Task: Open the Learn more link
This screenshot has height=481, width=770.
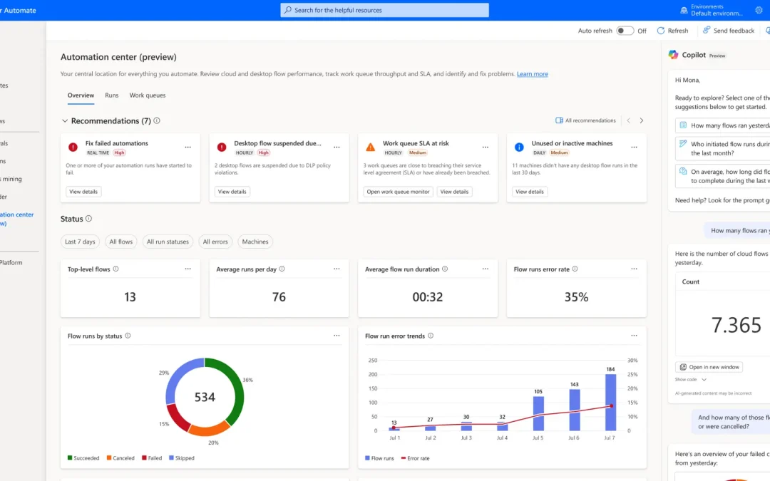Action: (x=533, y=74)
